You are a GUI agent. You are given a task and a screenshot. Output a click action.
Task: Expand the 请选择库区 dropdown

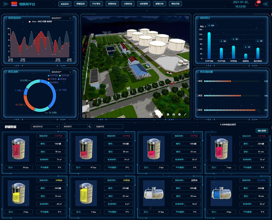pos(45,126)
